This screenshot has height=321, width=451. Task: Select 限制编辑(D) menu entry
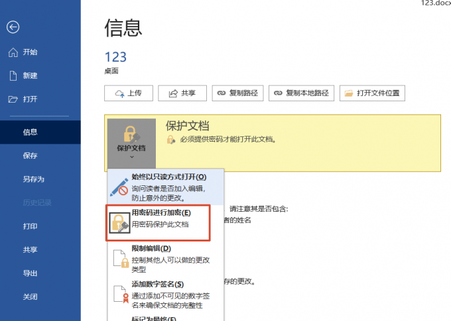click(x=165, y=259)
